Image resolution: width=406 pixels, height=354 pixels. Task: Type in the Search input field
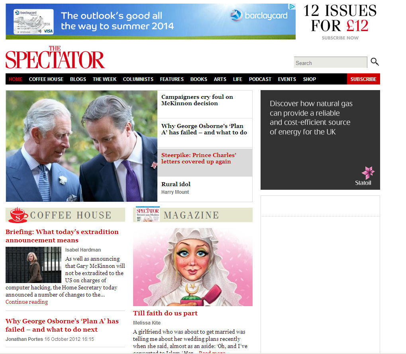point(330,63)
